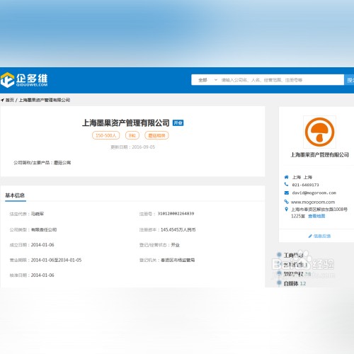
Task: Jump to the 工商信息 section in the side navigation
Action: [x=293, y=255]
